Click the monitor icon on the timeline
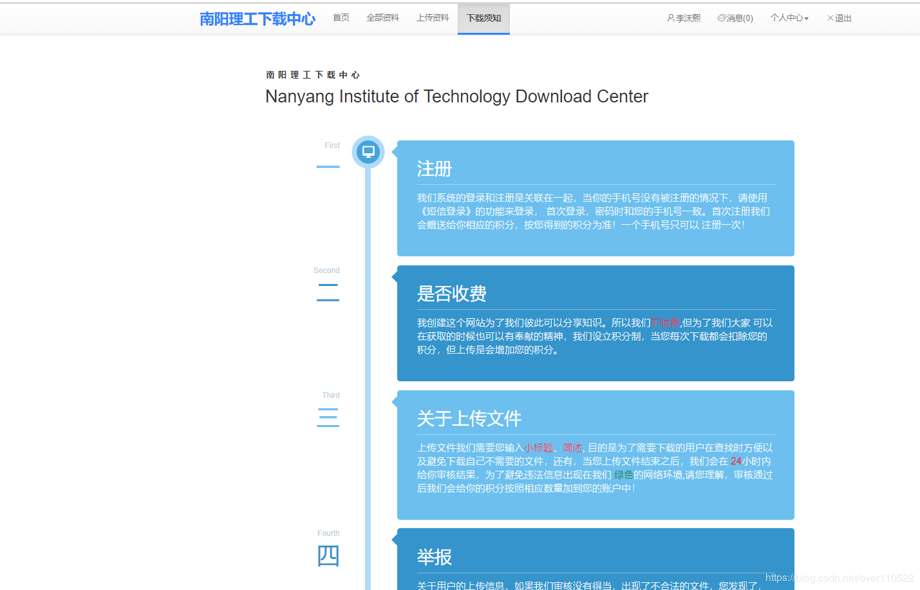This screenshot has width=920, height=590. (368, 151)
